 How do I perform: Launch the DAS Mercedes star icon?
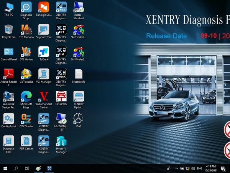point(79,118)
